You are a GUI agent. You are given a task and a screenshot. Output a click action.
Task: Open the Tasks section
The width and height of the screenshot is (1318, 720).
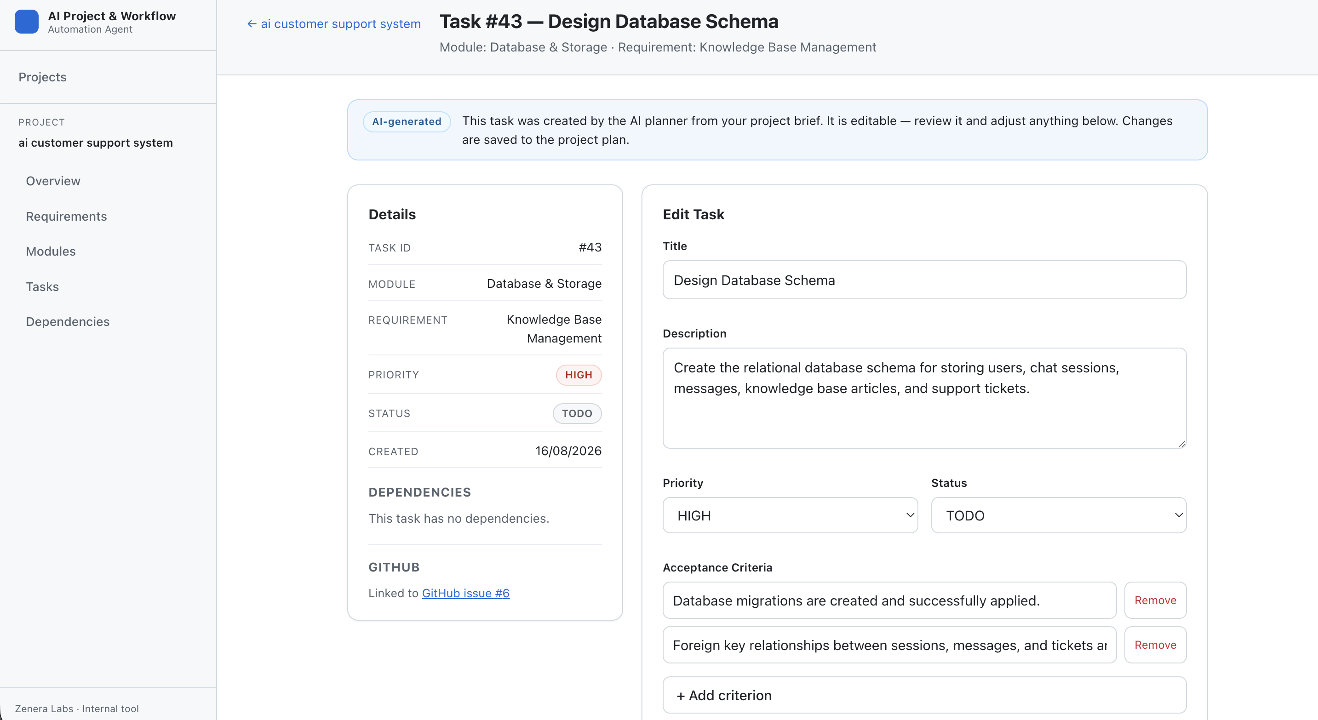click(x=42, y=286)
